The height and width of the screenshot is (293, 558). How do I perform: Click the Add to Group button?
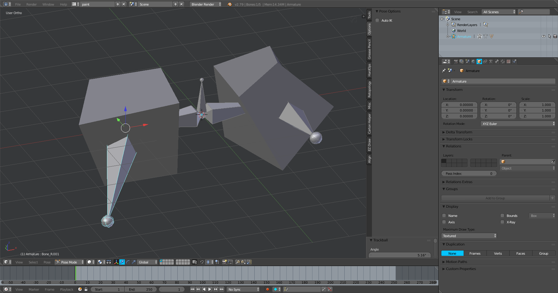tap(495, 198)
